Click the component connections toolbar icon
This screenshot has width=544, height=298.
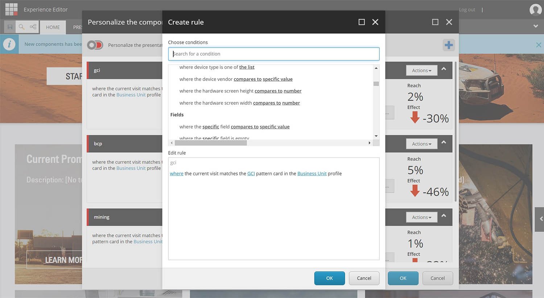pos(33,27)
